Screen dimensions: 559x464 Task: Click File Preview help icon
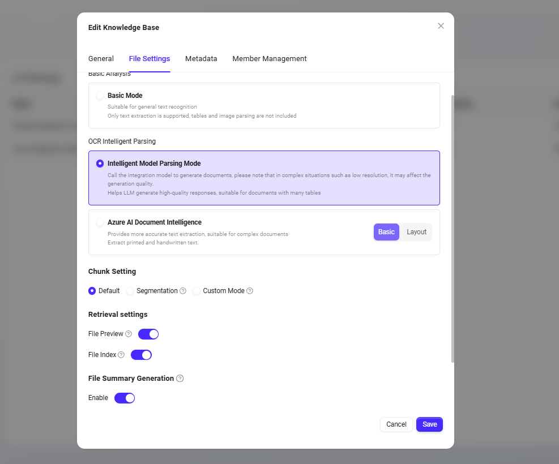[129, 334]
